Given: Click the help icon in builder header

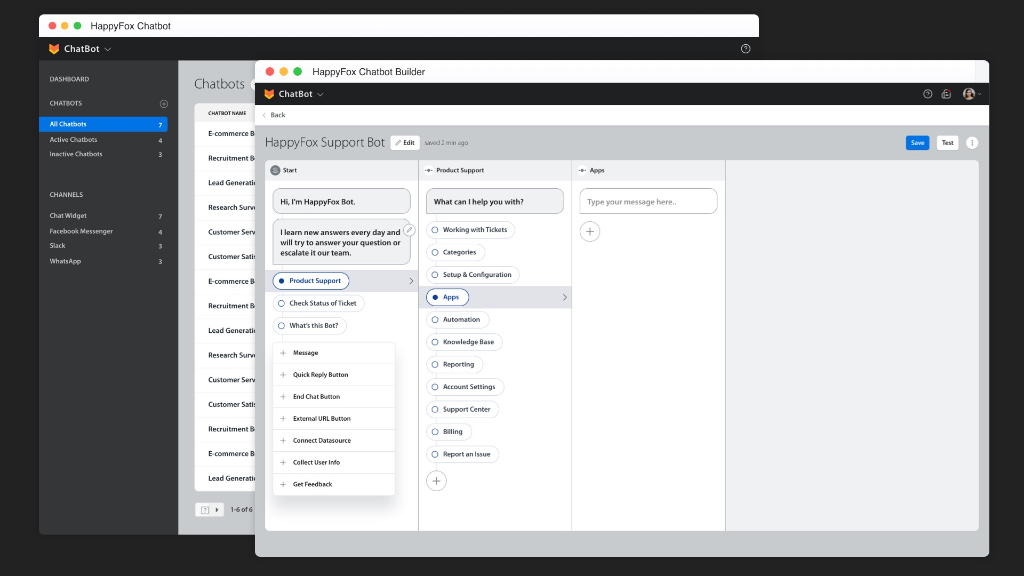Looking at the screenshot, I should pyautogui.click(x=927, y=94).
